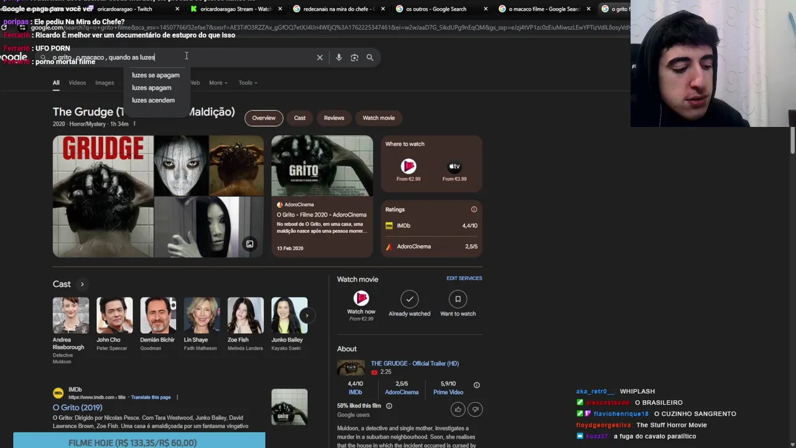Image resolution: width=796 pixels, height=448 pixels.
Task: Open first streaming provider From €2.99
Action: 409,170
